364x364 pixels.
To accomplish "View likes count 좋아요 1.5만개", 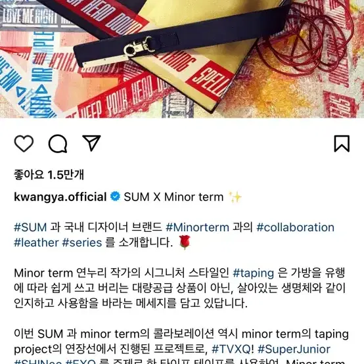I will [x=49, y=174].
